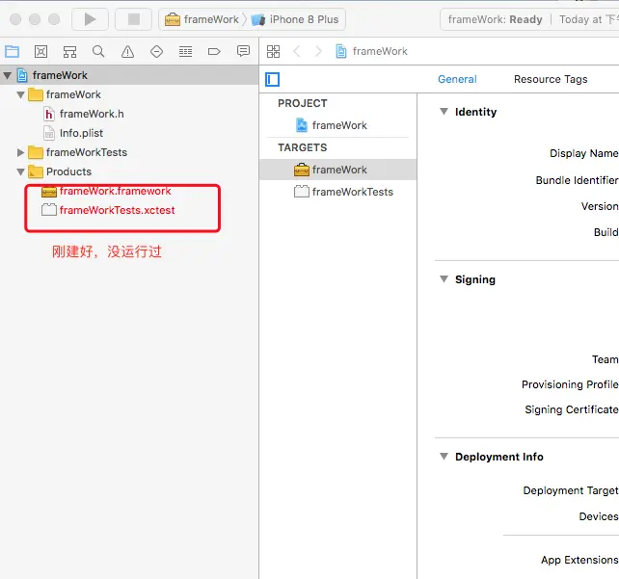The height and width of the screenshot is (579, 619).
Task: Collapse the frameWork group folder
Action: pos(21,94)
